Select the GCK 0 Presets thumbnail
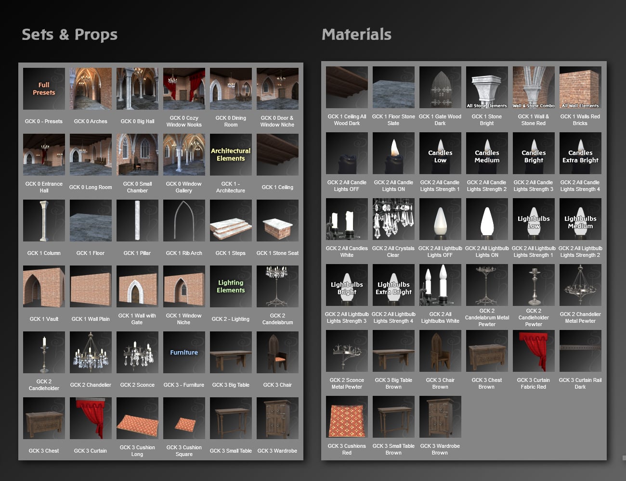This screenshot has height=481, width=626. point(43,89)
